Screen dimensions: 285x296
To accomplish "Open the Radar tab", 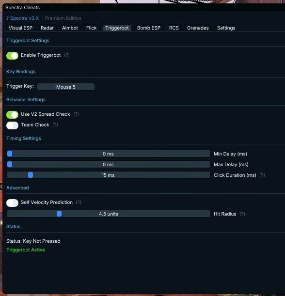I will (x=47, y=28).
